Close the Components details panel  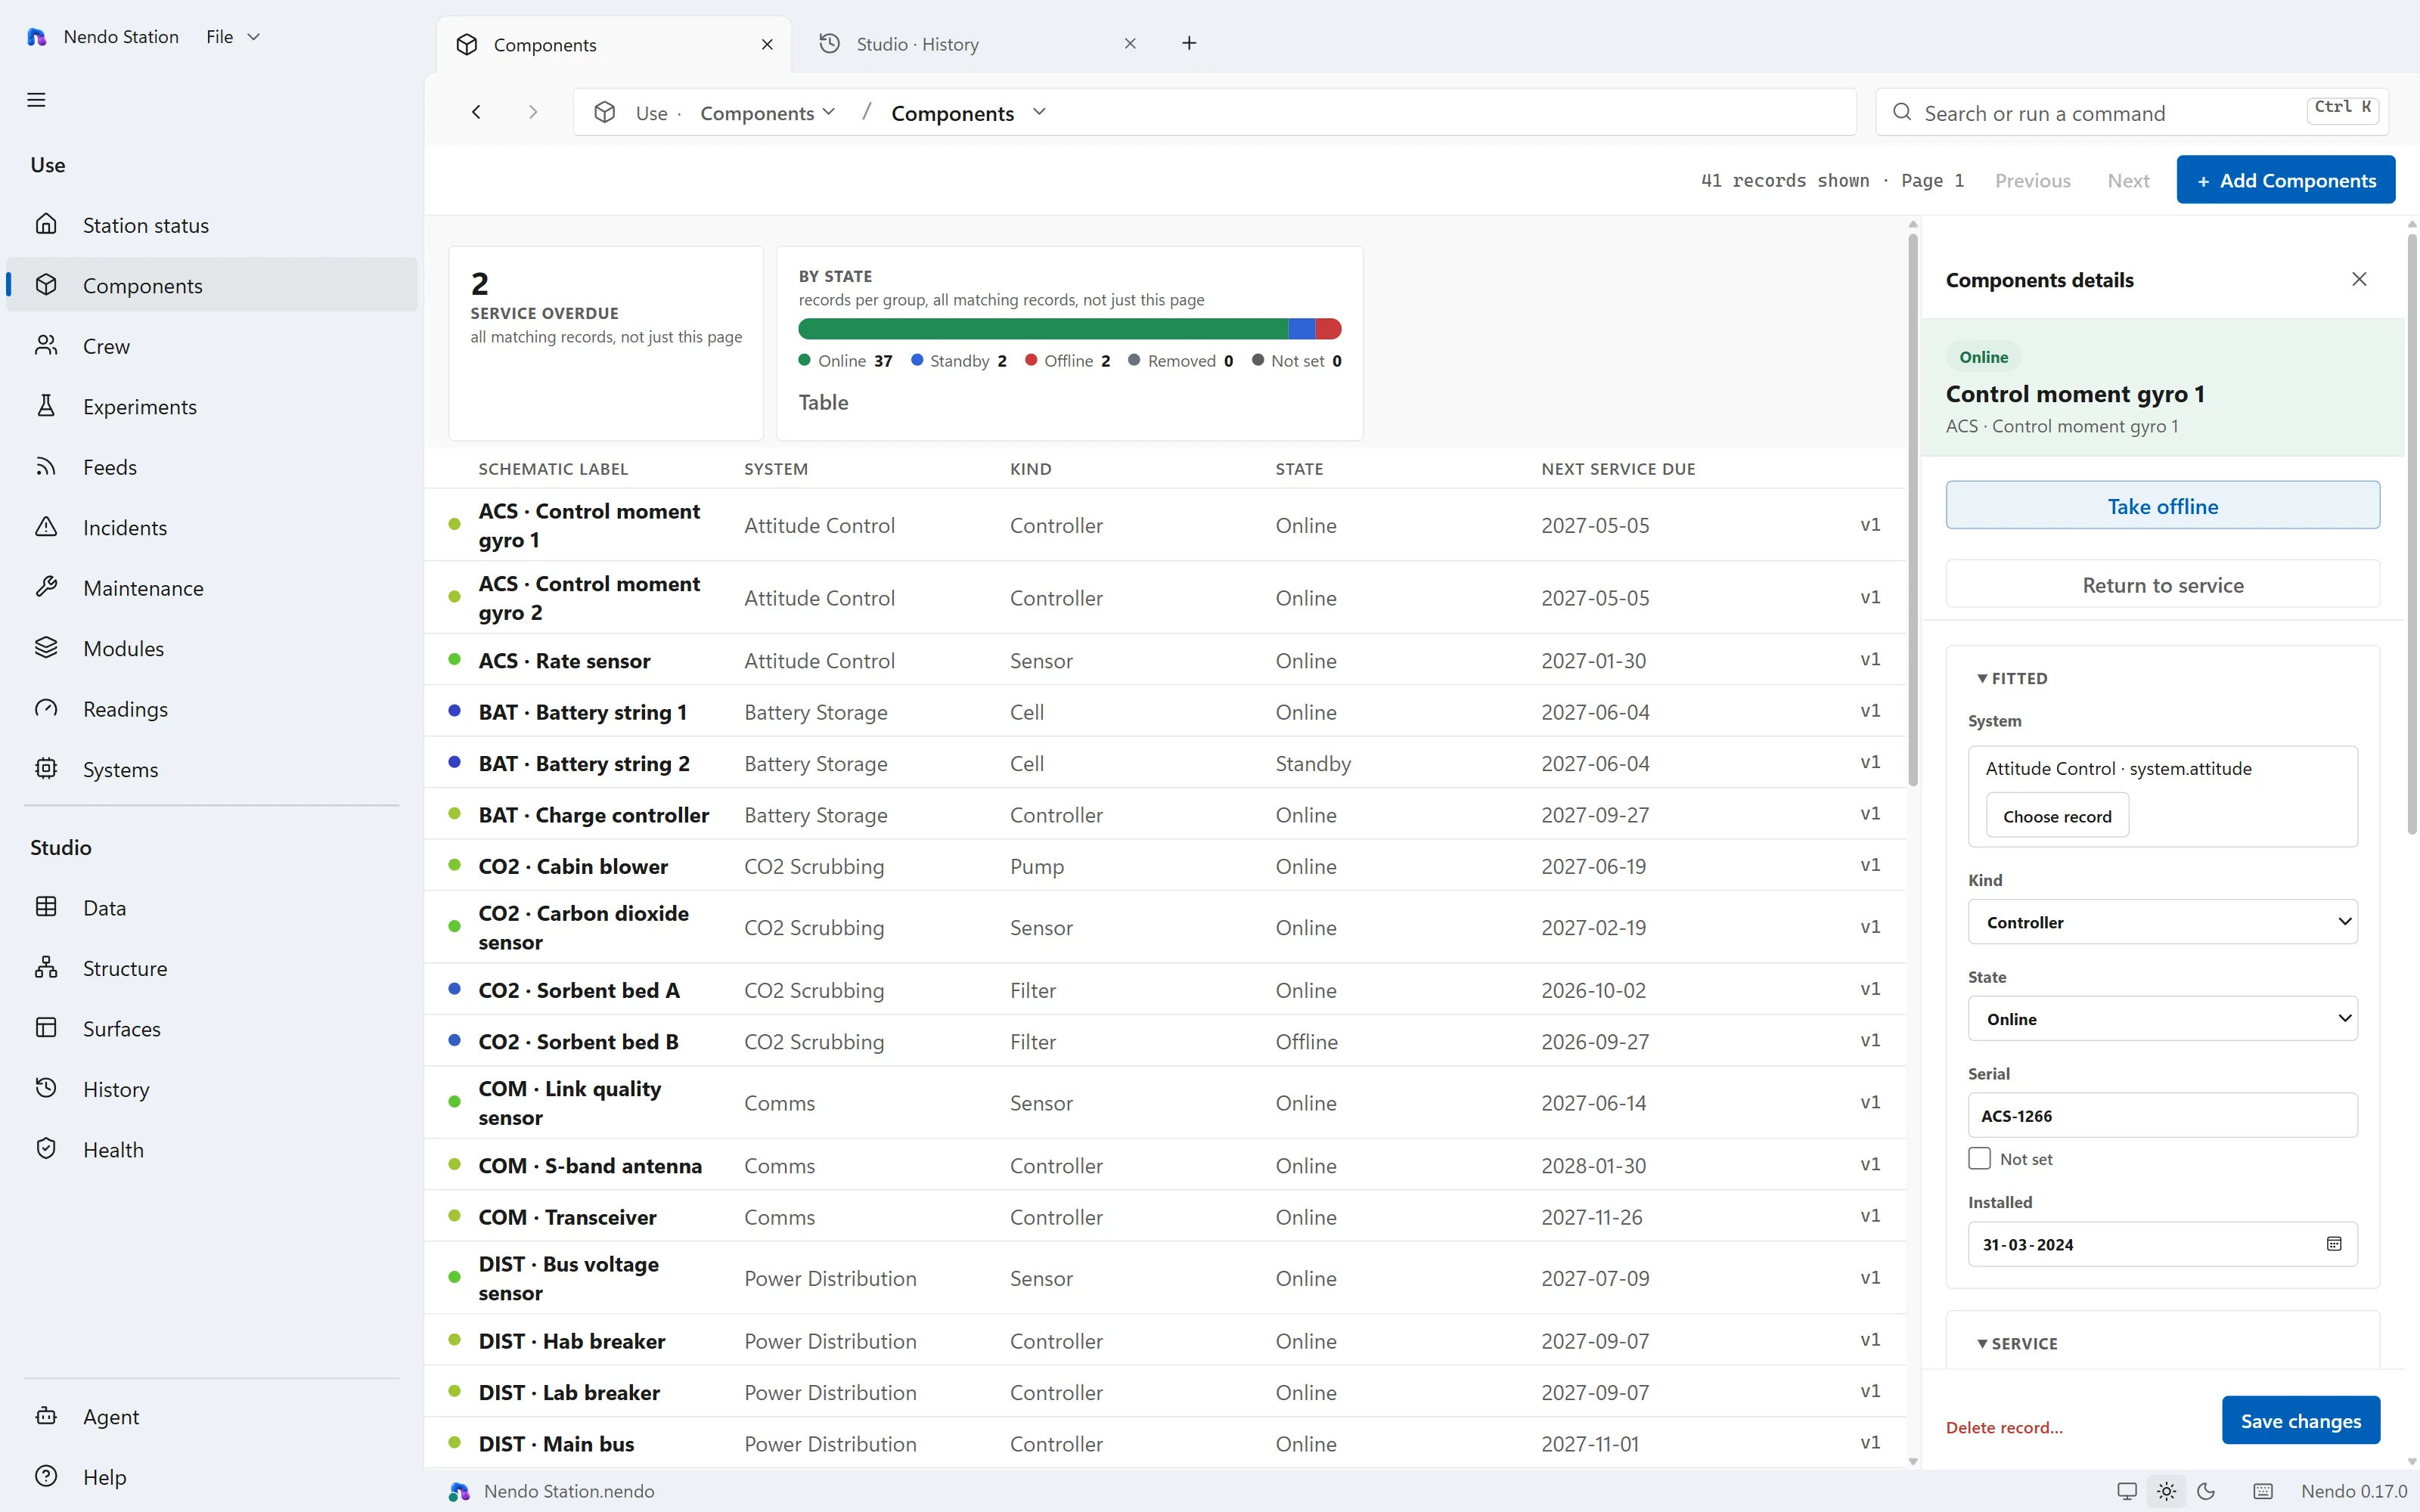pyautogui.click(x=2359, y=279)
